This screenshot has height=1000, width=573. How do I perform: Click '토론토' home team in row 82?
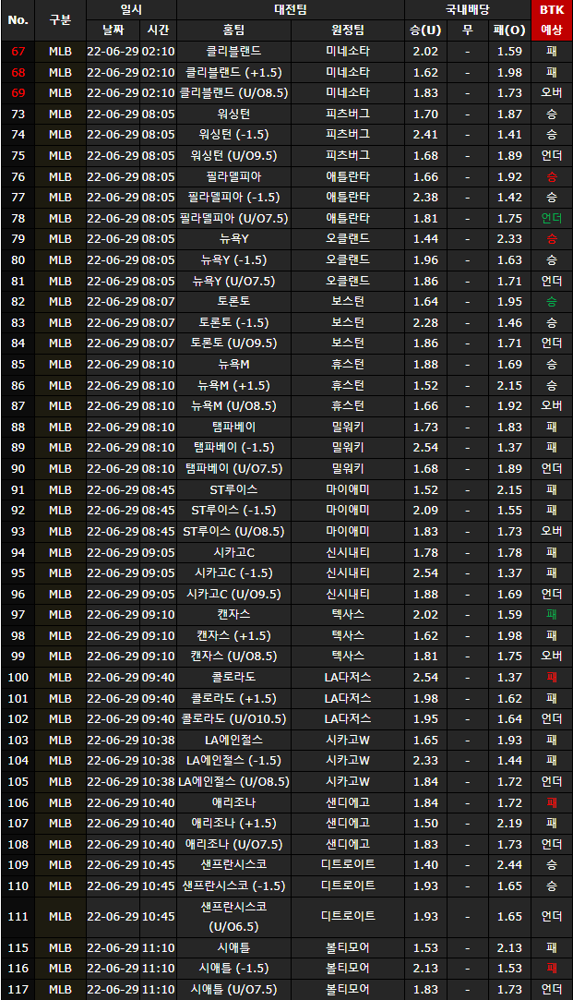234,302
